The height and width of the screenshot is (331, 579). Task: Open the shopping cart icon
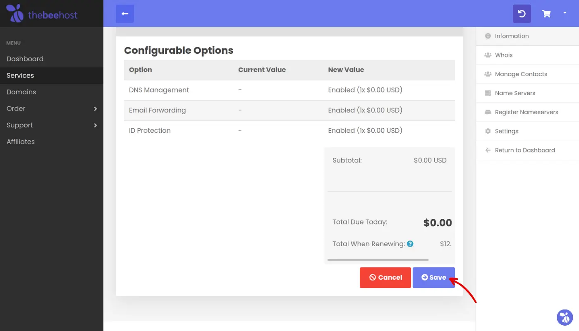(546, 14)
